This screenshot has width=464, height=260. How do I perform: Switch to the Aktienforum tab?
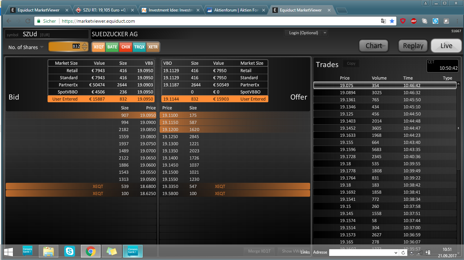tap(235, 10)
